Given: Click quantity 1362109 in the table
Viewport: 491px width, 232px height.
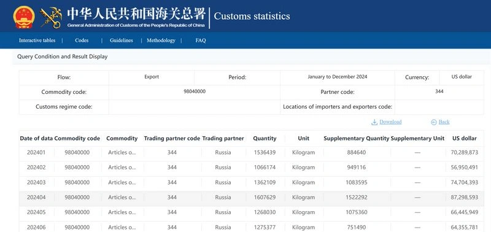Looking at the screenshot, I should [265, 182].
